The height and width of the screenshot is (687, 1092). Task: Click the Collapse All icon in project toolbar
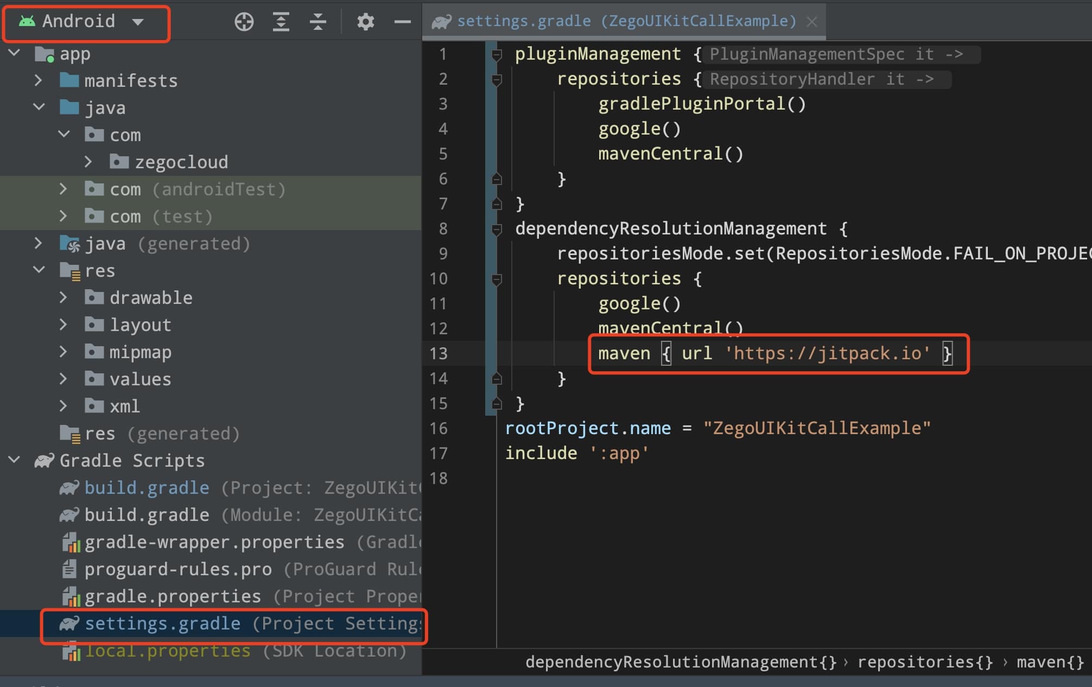click(317, 22)
